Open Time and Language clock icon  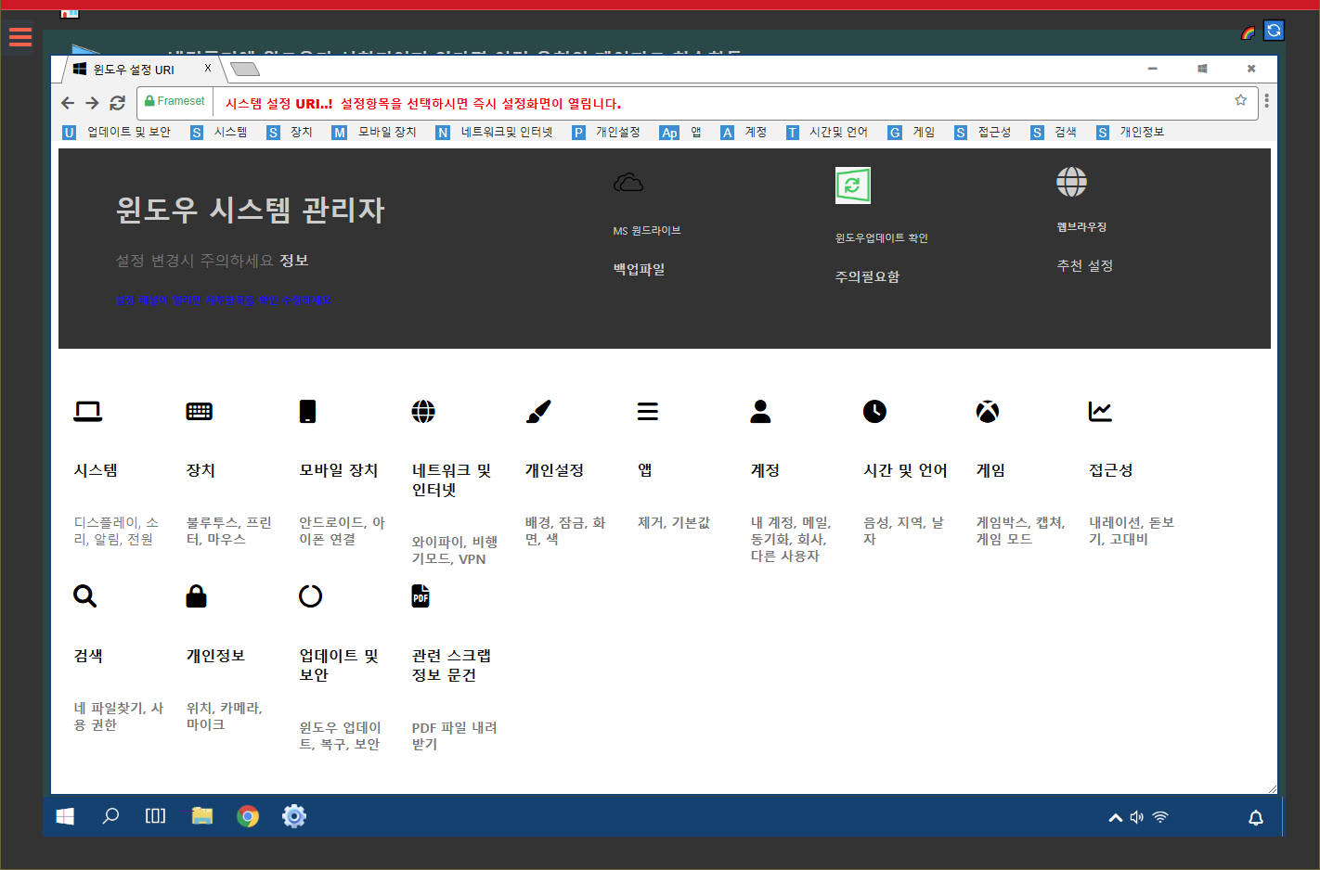click(874, 411)
